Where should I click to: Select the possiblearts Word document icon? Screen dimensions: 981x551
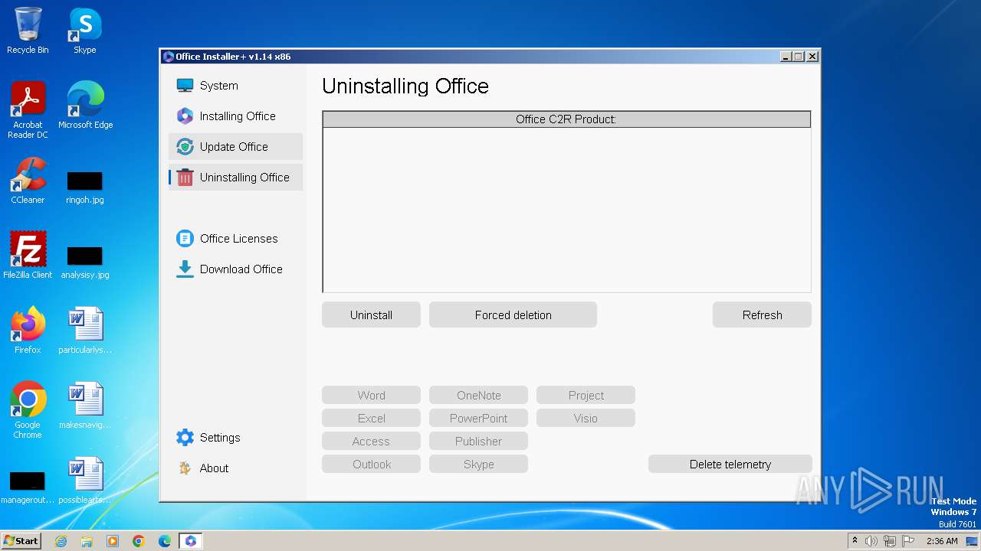tap(85, 481)
